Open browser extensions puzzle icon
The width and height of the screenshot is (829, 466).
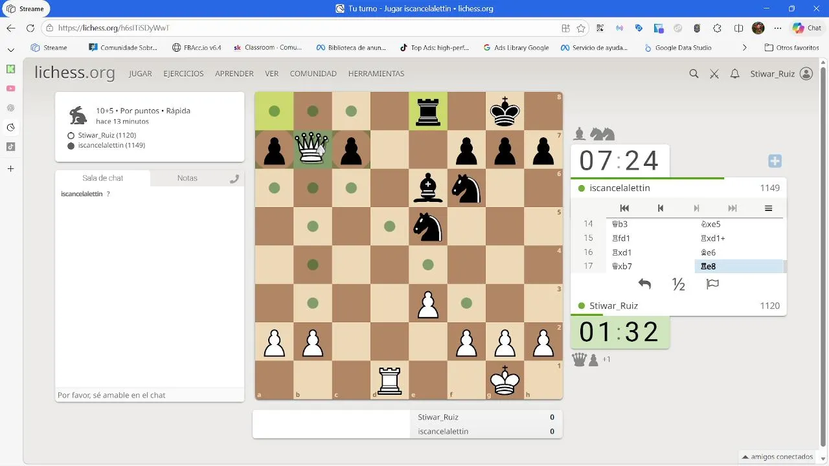pos(717,28)
